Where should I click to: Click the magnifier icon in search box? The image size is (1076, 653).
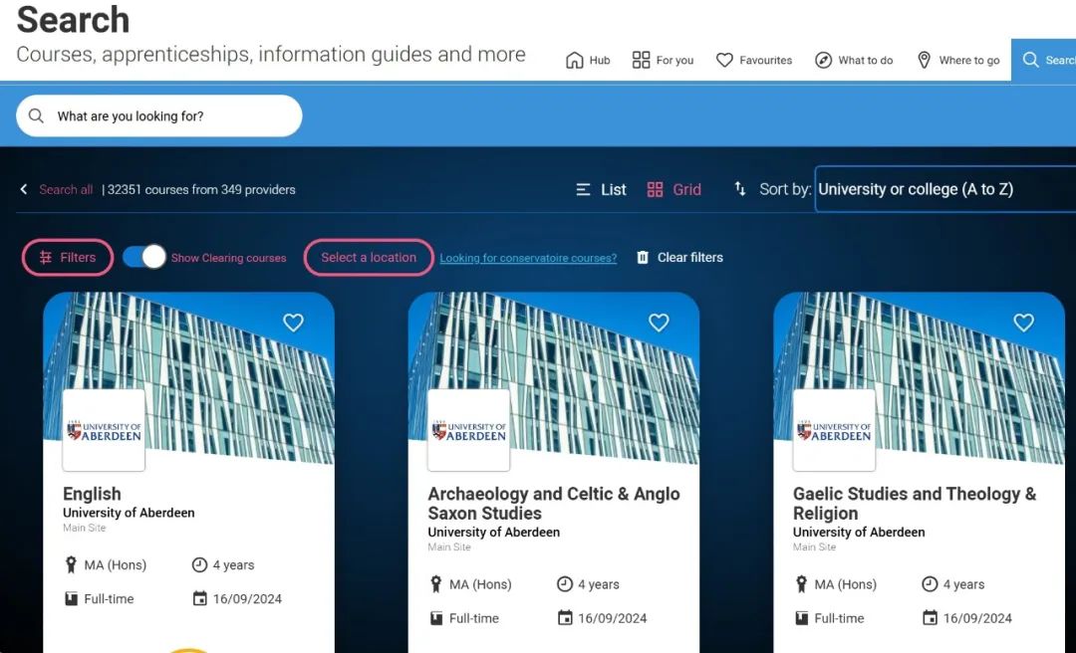tap(37, 115)
